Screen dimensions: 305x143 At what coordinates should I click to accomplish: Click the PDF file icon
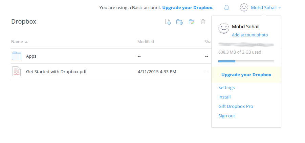[17, 71]
